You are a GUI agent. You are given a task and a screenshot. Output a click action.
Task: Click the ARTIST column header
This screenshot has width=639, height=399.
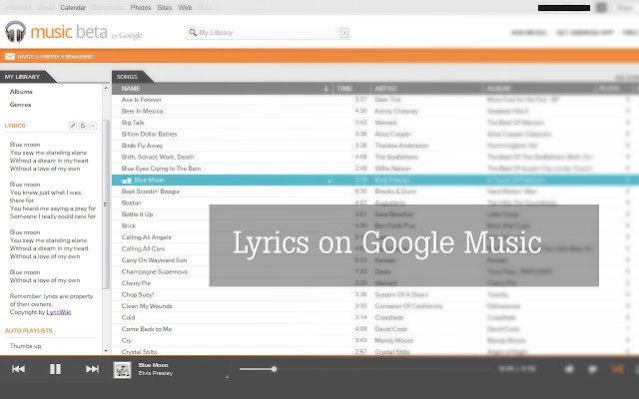(385, 89)
